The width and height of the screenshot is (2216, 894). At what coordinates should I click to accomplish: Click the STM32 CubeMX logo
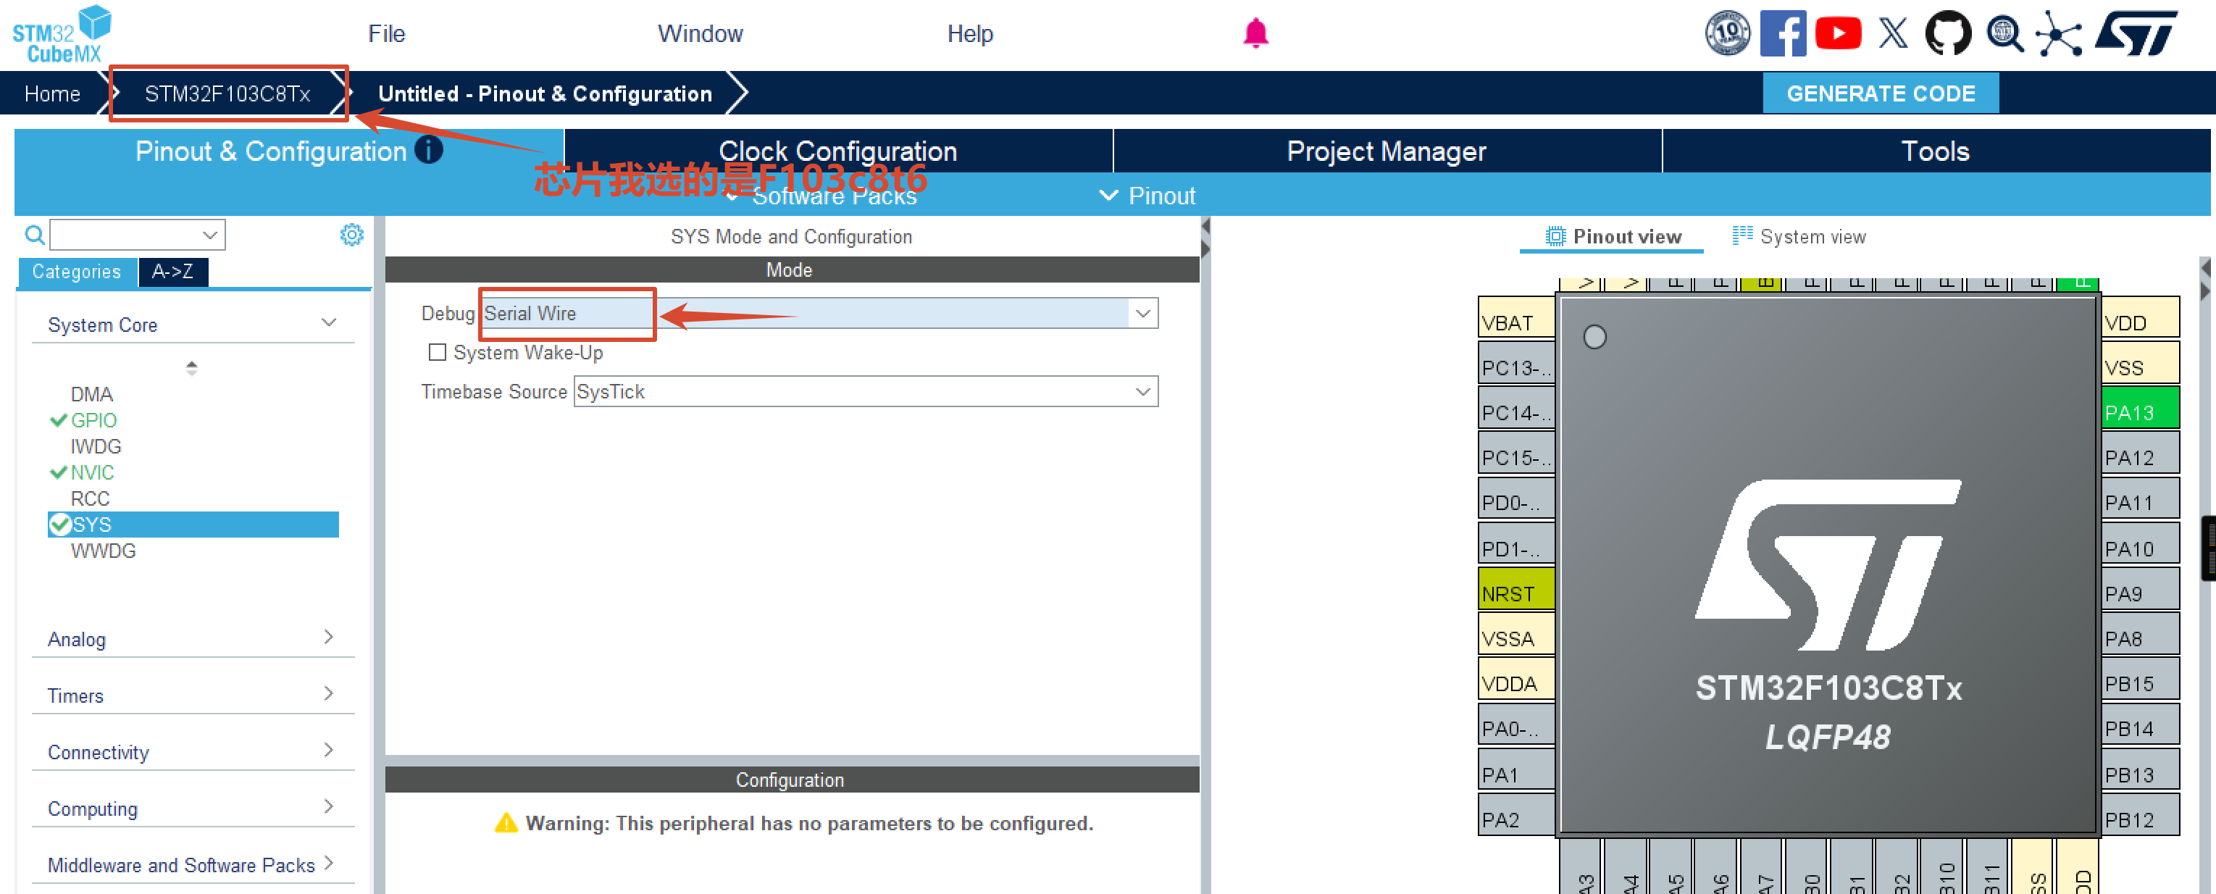click(62, 35)
